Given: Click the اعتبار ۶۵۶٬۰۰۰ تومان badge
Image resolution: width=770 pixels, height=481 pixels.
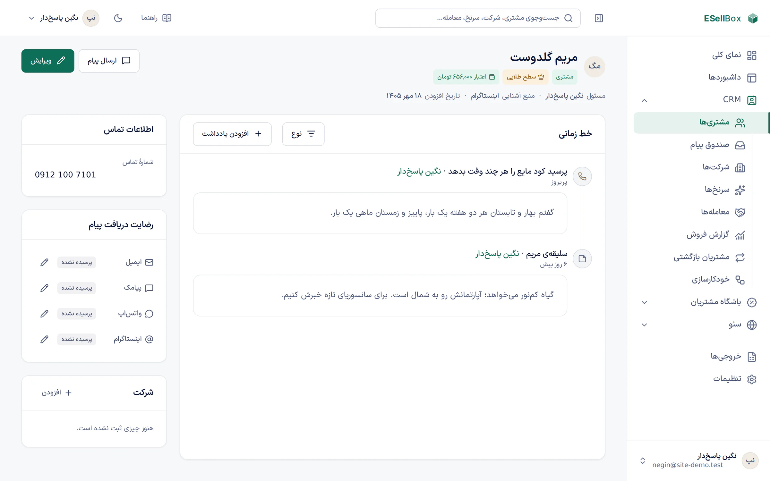Looking at the screenshot, I should pyautogui.click(x=466, y=77).
